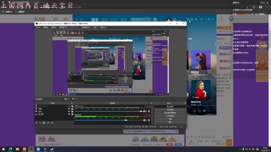The width and height of the screenshot is (271, 152).
Task: Add a new source with the plus icon
Action: (37, 123)
